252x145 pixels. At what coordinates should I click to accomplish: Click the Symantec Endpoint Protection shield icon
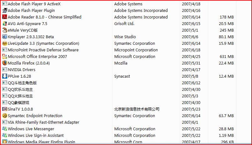point(4,116)
